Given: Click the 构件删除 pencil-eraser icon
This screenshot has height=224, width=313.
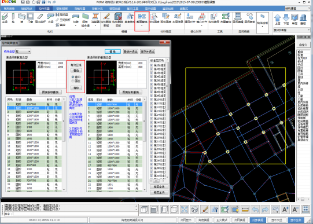Looking at the screenshot, I should click(106, 17).
